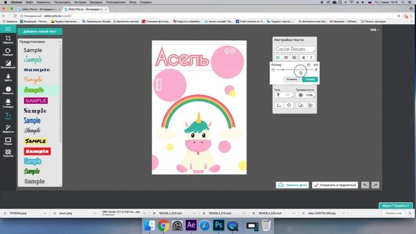The image size is (416, 234).
Task: Select the teal script Sample preset
Action: pyautogui.click(x=33, y=59)
